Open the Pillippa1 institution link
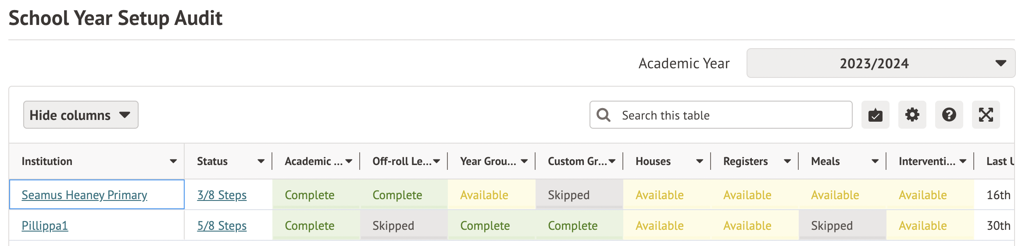 click(x=45, y=226)
